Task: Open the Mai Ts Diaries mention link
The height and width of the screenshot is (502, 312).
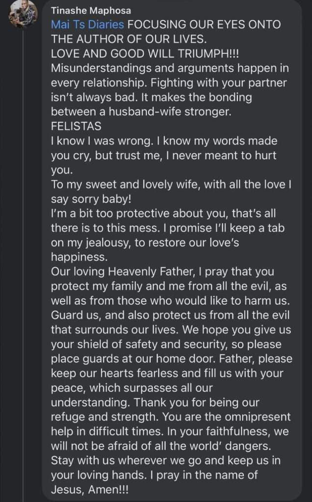Action: coord(88,25)
